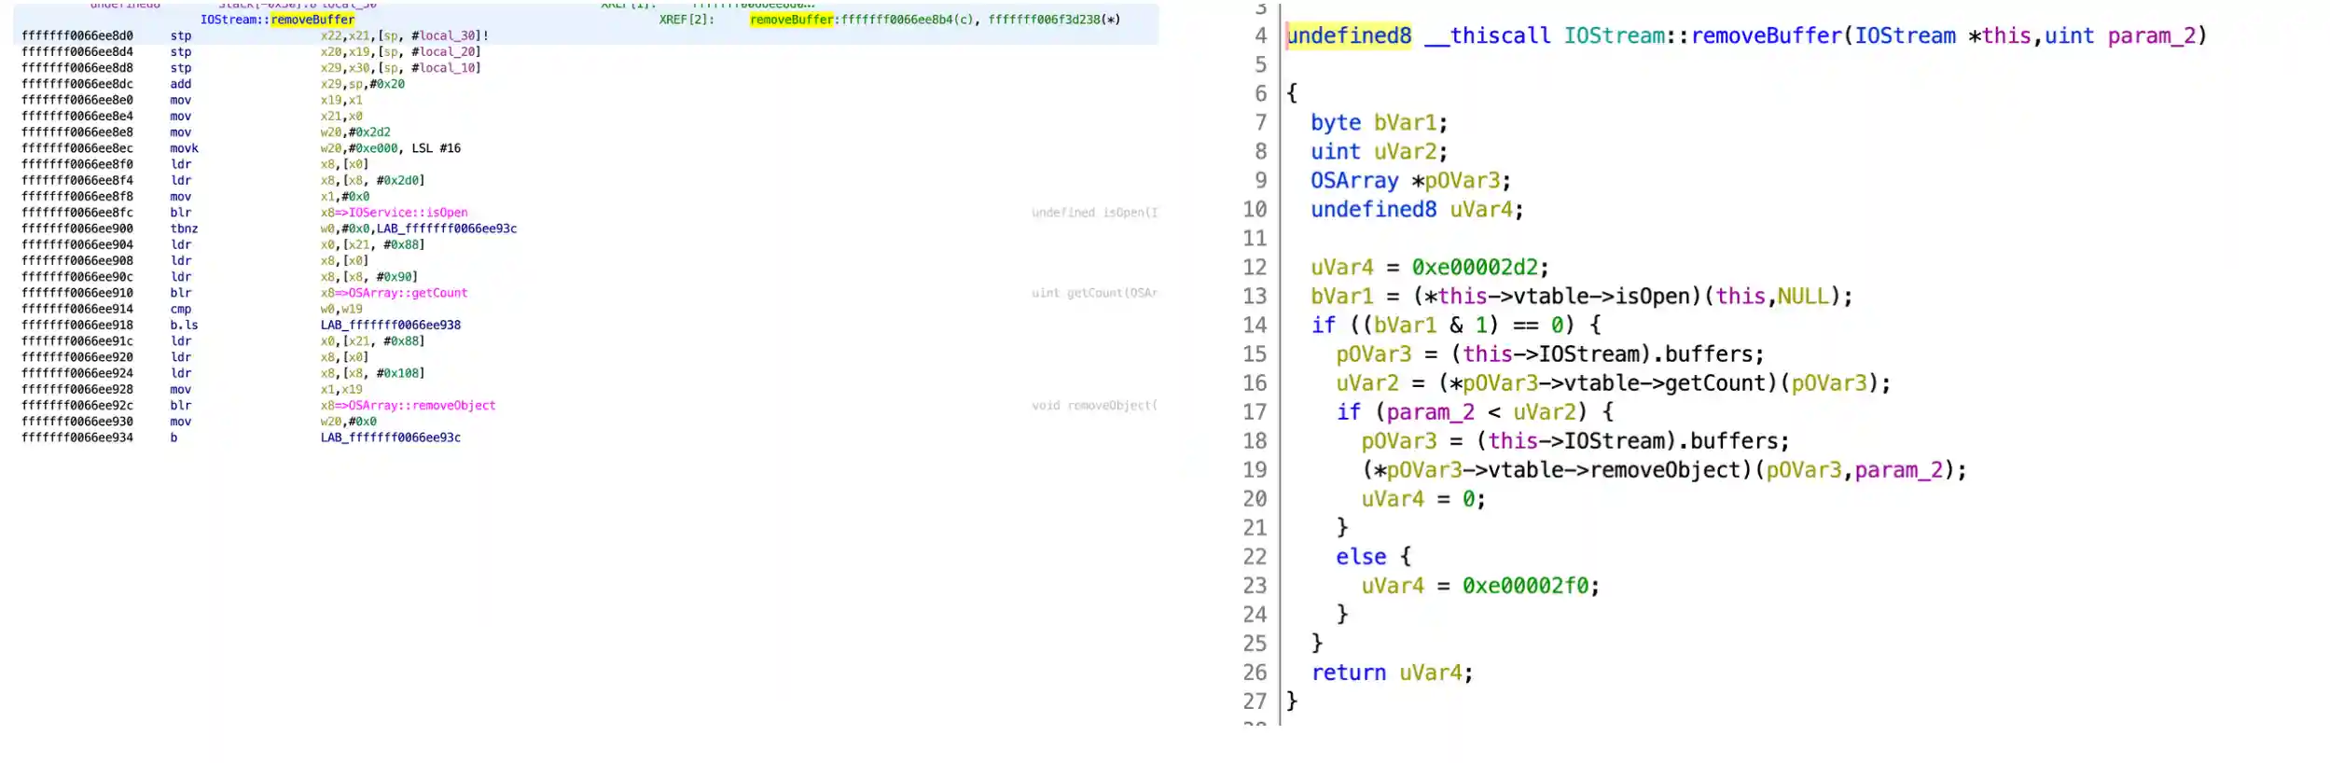Click operand x8,[x8, #0x108]

373,373
